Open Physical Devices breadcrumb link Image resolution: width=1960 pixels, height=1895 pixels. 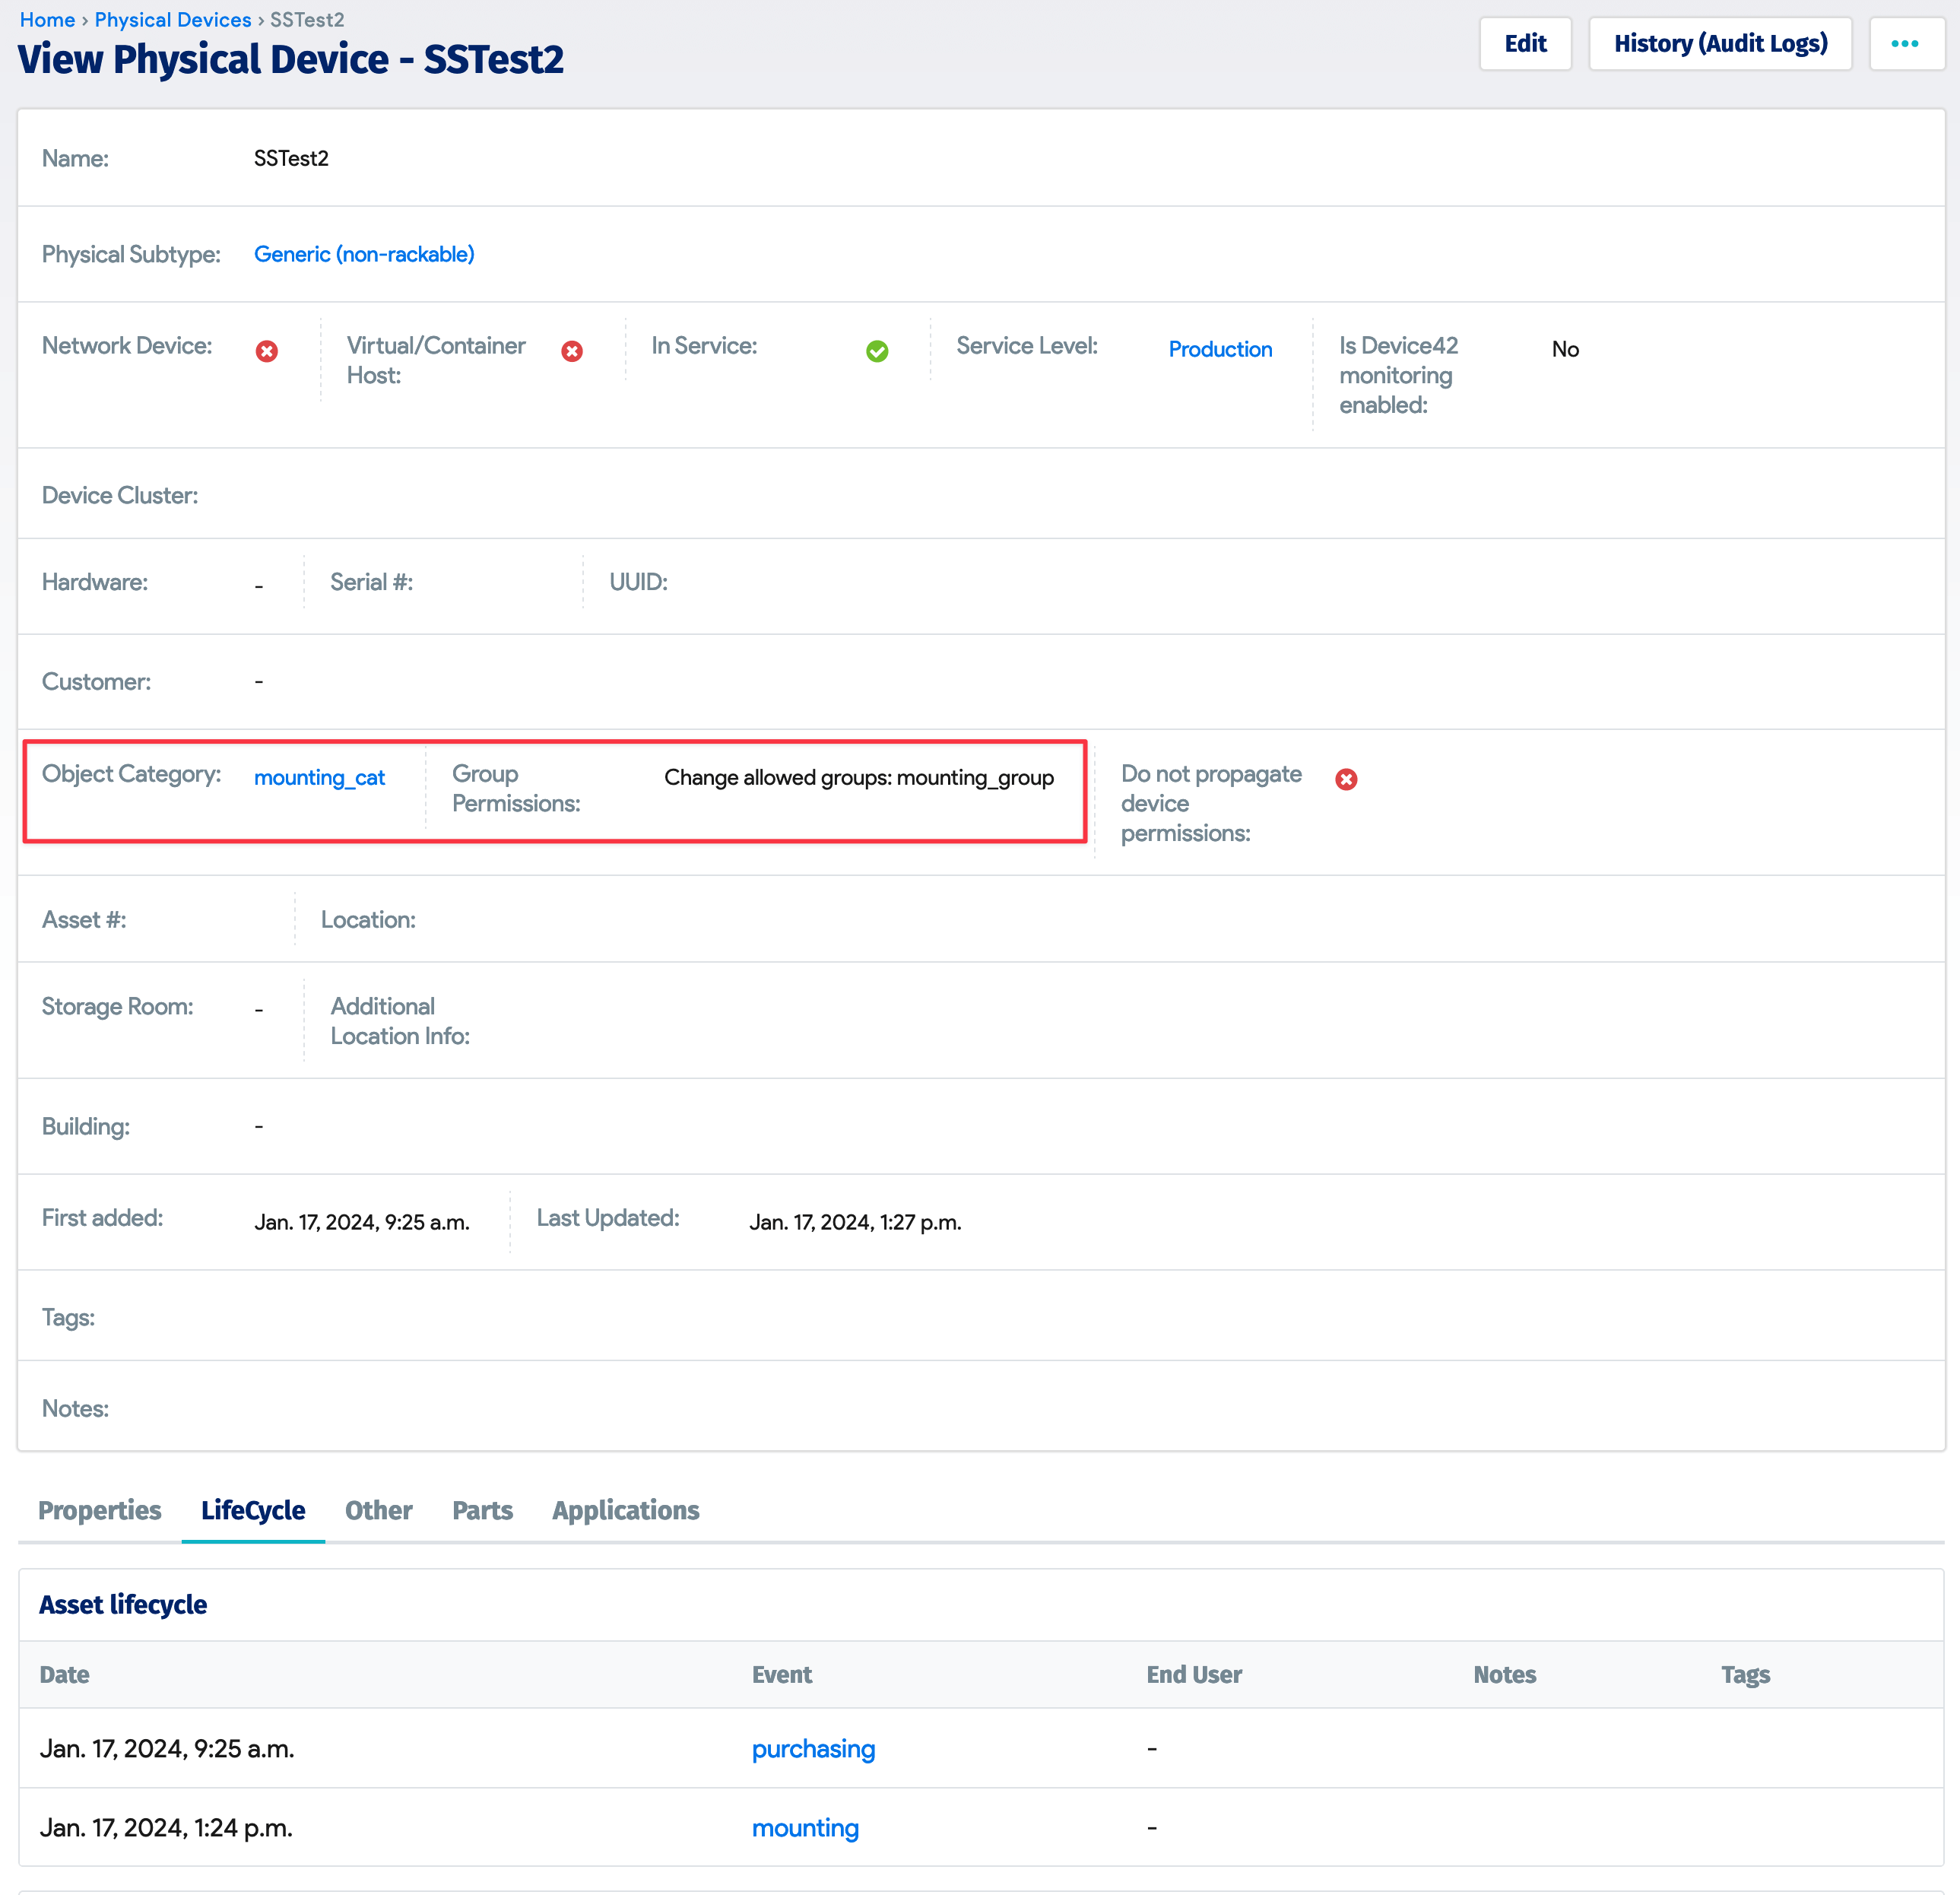pyautogui.click(x=173, y=20)
